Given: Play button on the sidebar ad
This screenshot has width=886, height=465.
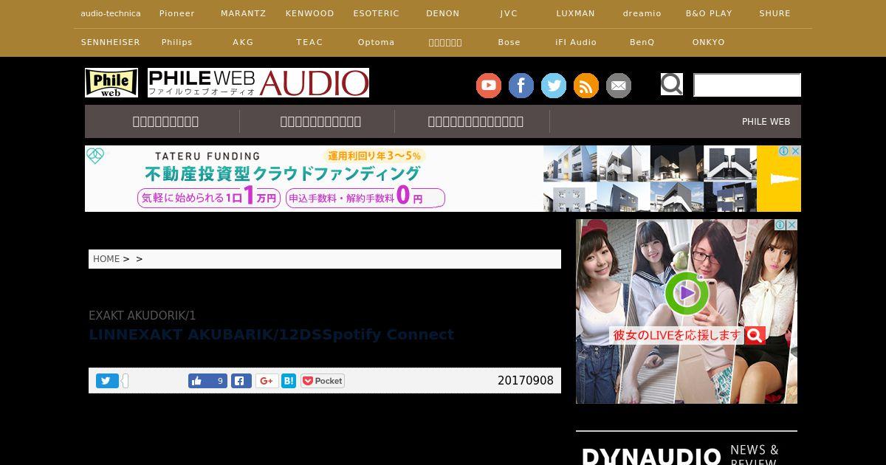Looking at the screenshot, I should 687,294.
